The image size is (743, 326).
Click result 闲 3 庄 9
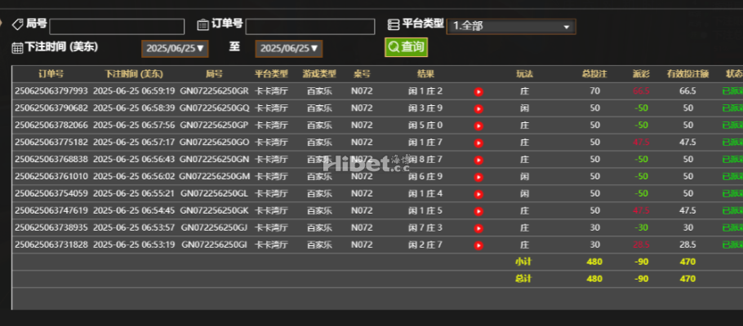tap(425, 108)
